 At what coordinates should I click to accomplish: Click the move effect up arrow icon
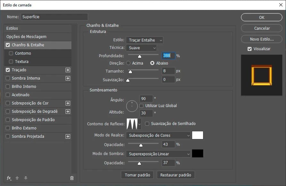point(17,178)
